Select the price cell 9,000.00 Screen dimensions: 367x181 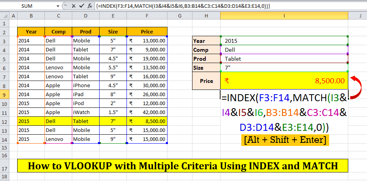(147, 50)
